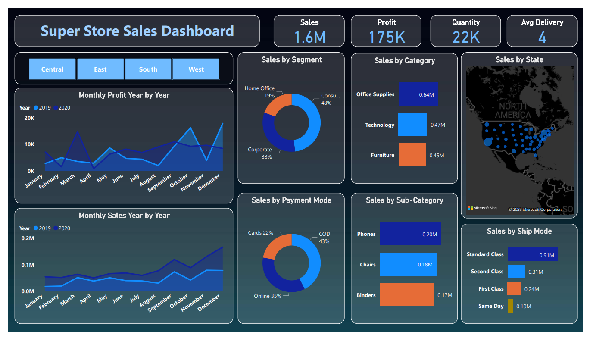Click the Sales KPI card showing 1.6M
The image size is (590, 338).
[x=309, y=31]
